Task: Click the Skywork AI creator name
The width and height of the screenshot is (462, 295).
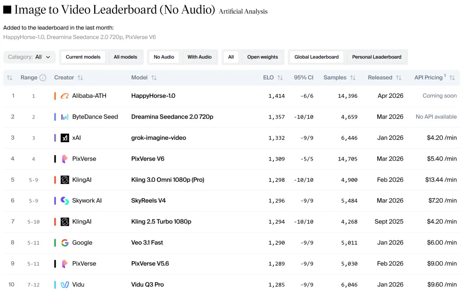Action: point(87,201)
